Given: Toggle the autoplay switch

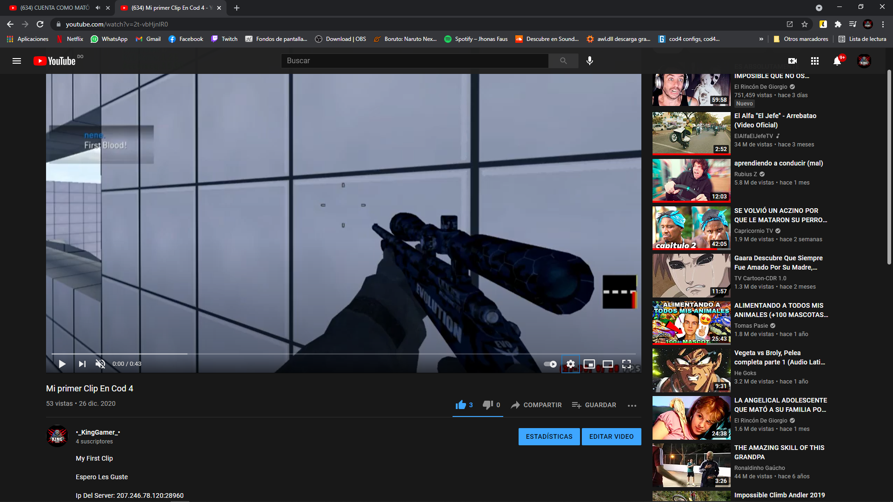Looking at the screenshot, I should coord(551,364).
